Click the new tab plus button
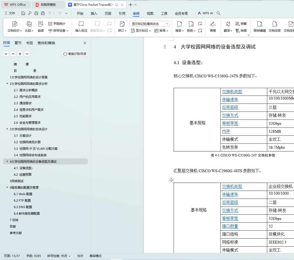 tap(131, 5)
